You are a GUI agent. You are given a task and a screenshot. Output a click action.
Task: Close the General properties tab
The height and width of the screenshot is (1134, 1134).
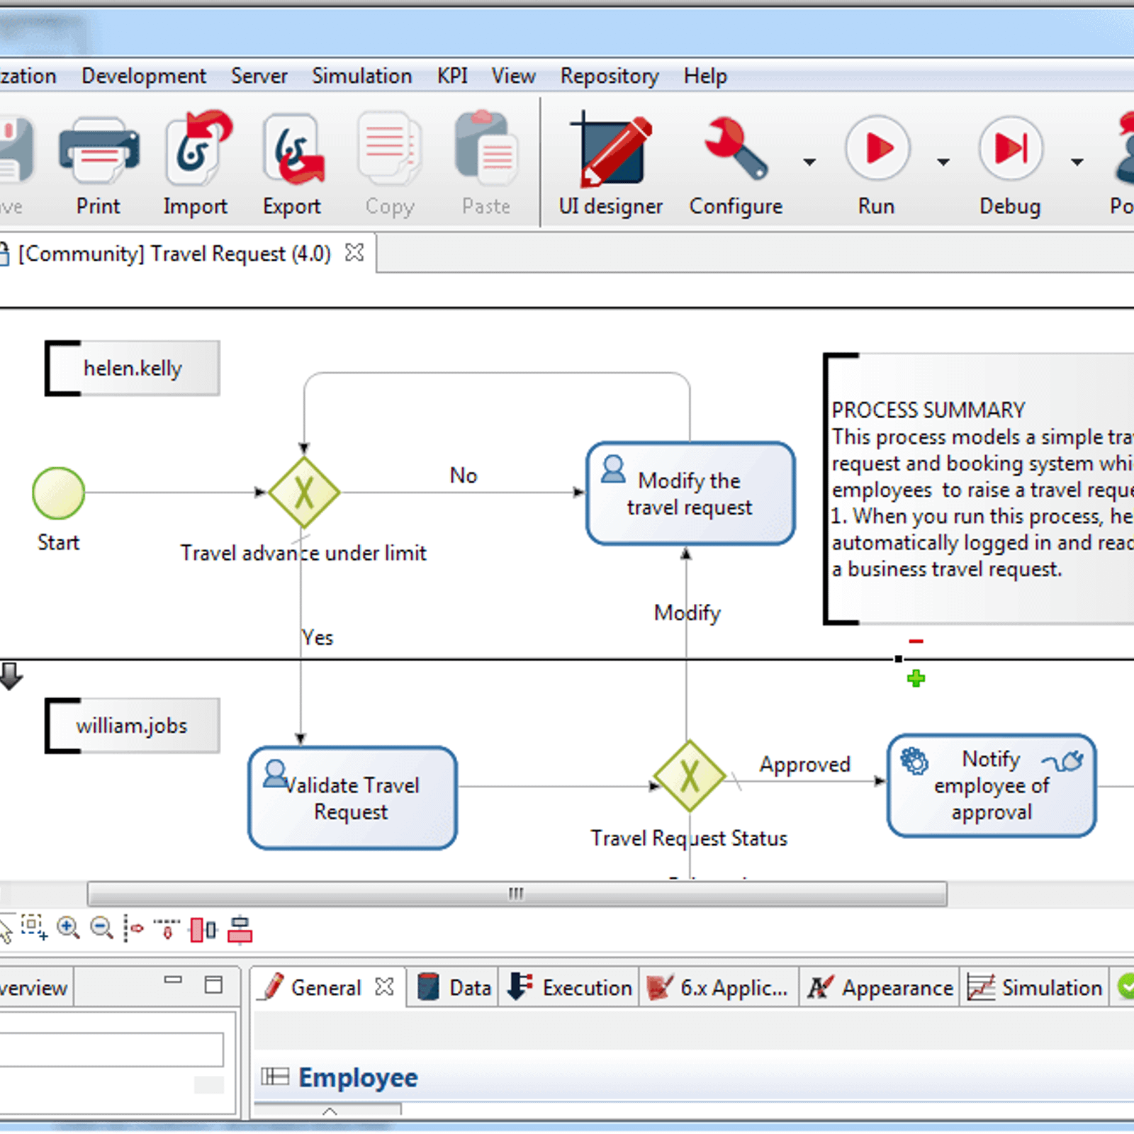tap(384, 986)
